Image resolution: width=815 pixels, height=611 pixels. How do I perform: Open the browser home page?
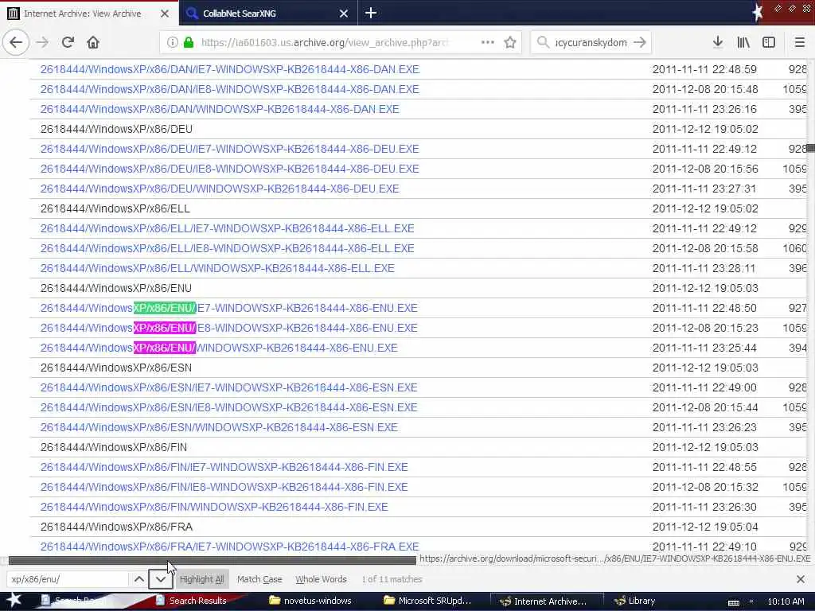pos(93,42)
